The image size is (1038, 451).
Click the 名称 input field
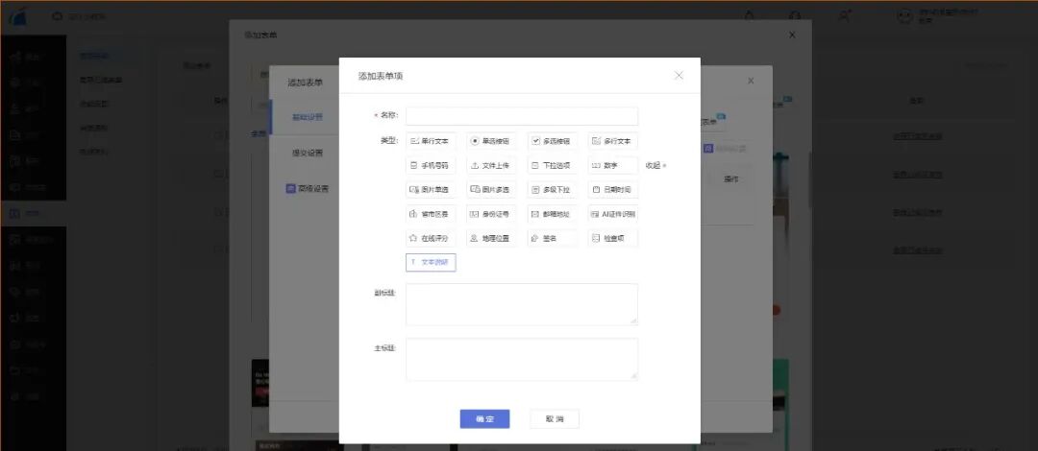click(522, 116)
